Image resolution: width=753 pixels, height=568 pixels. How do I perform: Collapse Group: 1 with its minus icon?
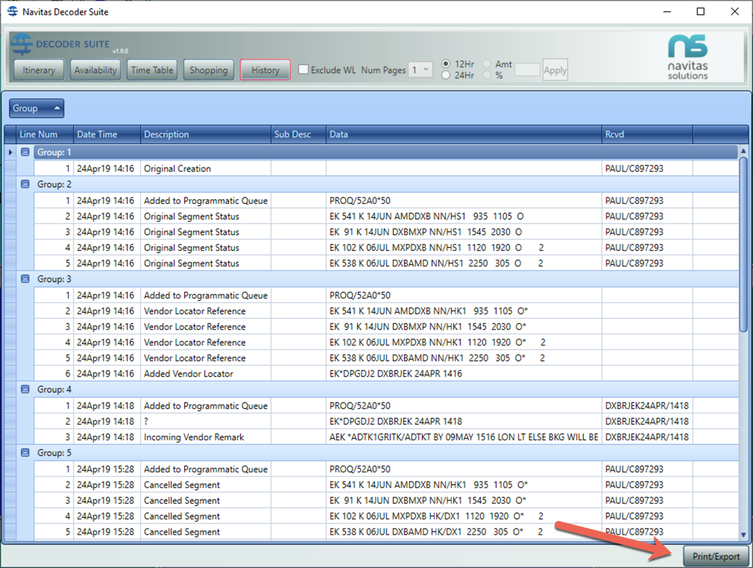pyautogui.click(x=25, y=152)
